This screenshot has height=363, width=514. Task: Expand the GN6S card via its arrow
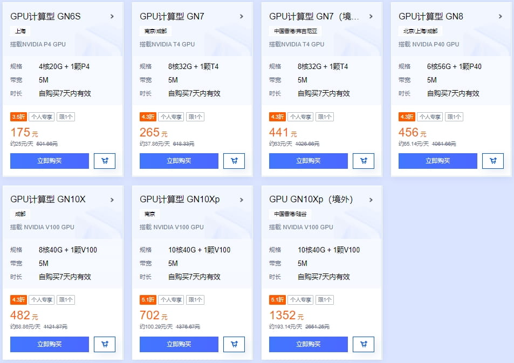tap(112, 17)
